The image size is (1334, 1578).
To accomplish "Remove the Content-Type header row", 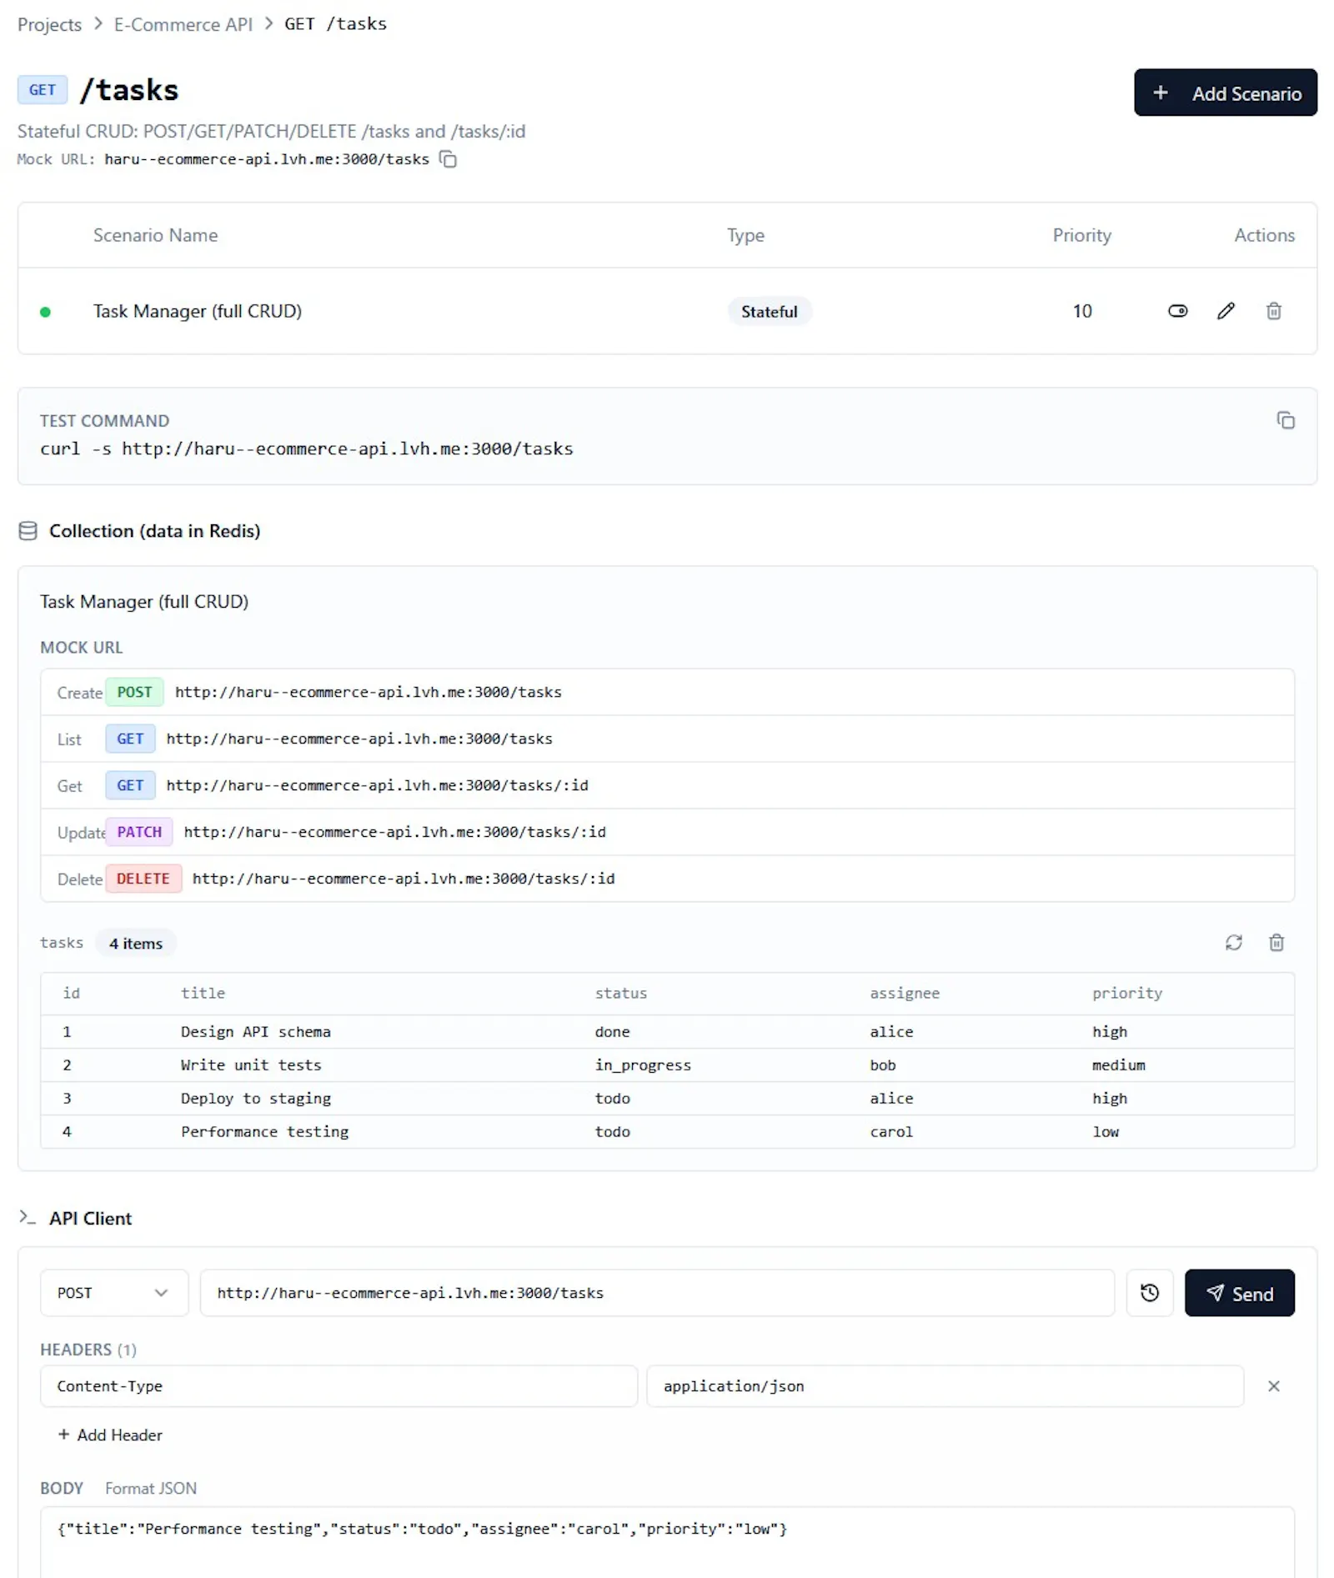I will coord(1273,1385).
